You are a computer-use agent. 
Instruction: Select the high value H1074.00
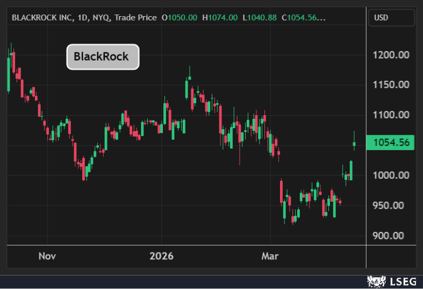(x=220, y=18)
